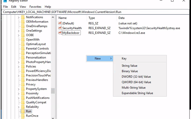The image size is (191, 119).
Task: Click the C:\Windows\re3.exe data cell
Action: 132,33
